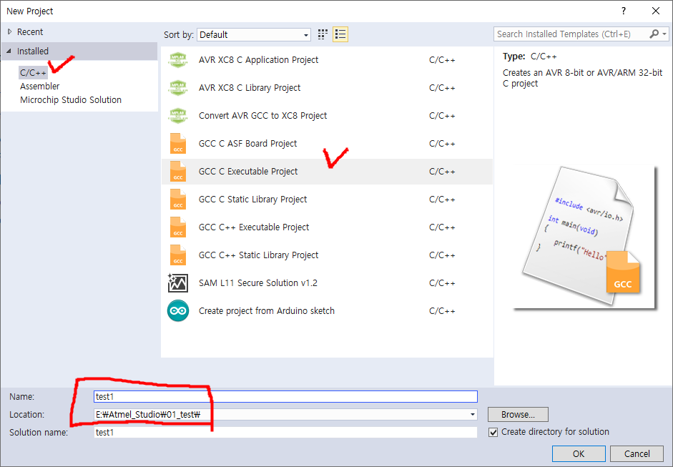The width and height of the screenshot is (673, 467).
Task: Select Assembler category in tree
Action: point(40,87)
